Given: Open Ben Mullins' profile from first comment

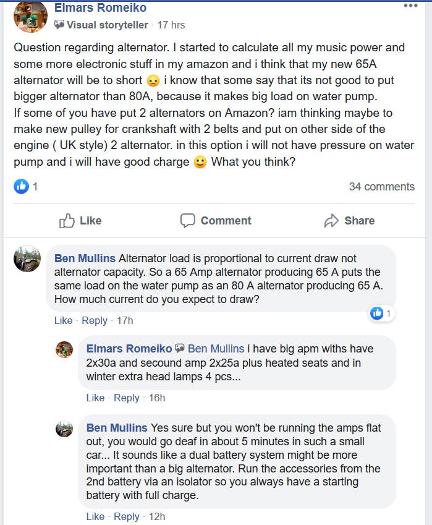Looking at the screenshot, I should coord(85,258).
